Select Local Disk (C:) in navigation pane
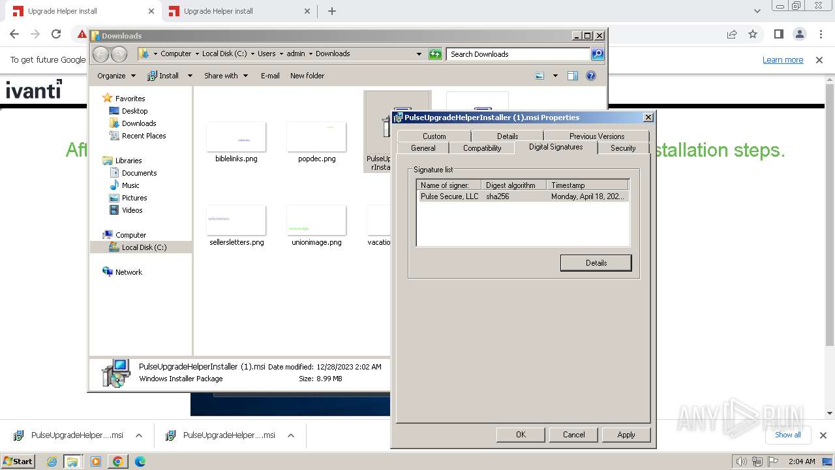This screenshot has height=470, width=835. pos(144,247)
